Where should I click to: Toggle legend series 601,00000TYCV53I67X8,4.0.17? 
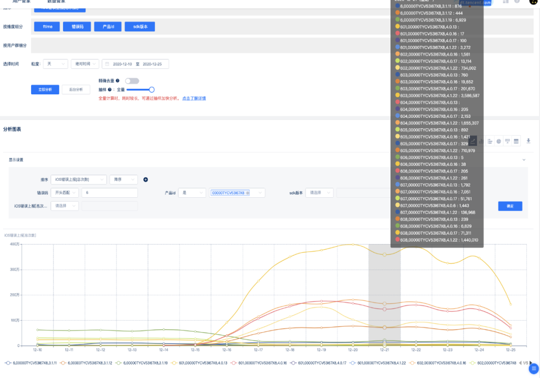point(318,363)
